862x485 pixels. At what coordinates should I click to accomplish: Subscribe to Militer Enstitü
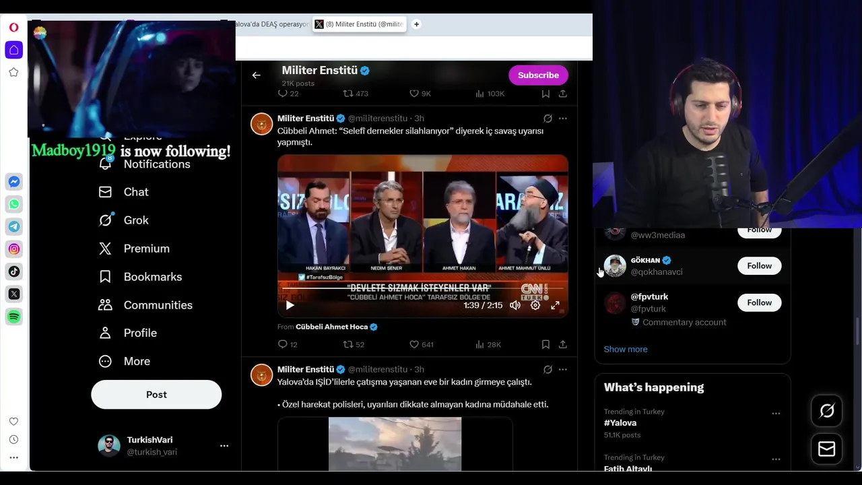pos(538,75)
